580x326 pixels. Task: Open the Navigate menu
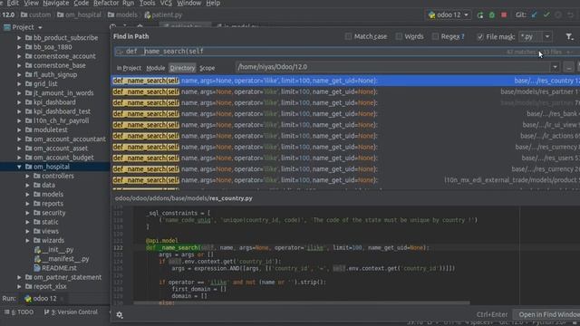[x=55, y=3]
